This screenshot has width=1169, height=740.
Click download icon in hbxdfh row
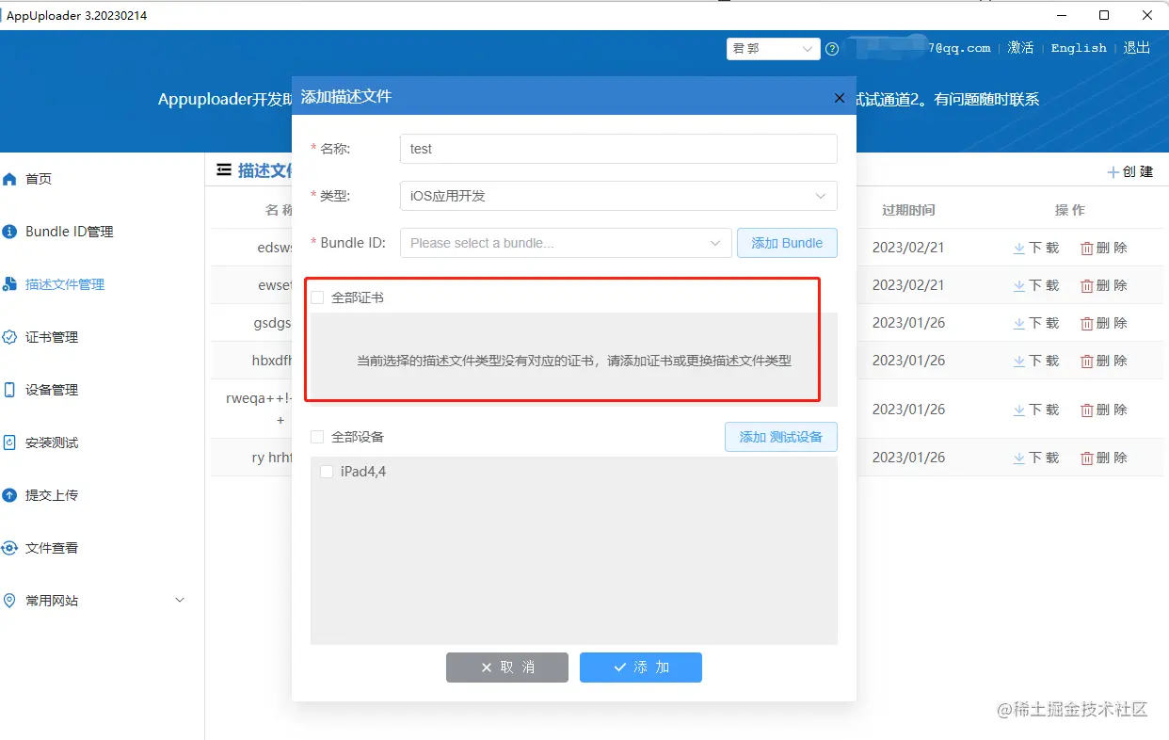point(1018,361)
